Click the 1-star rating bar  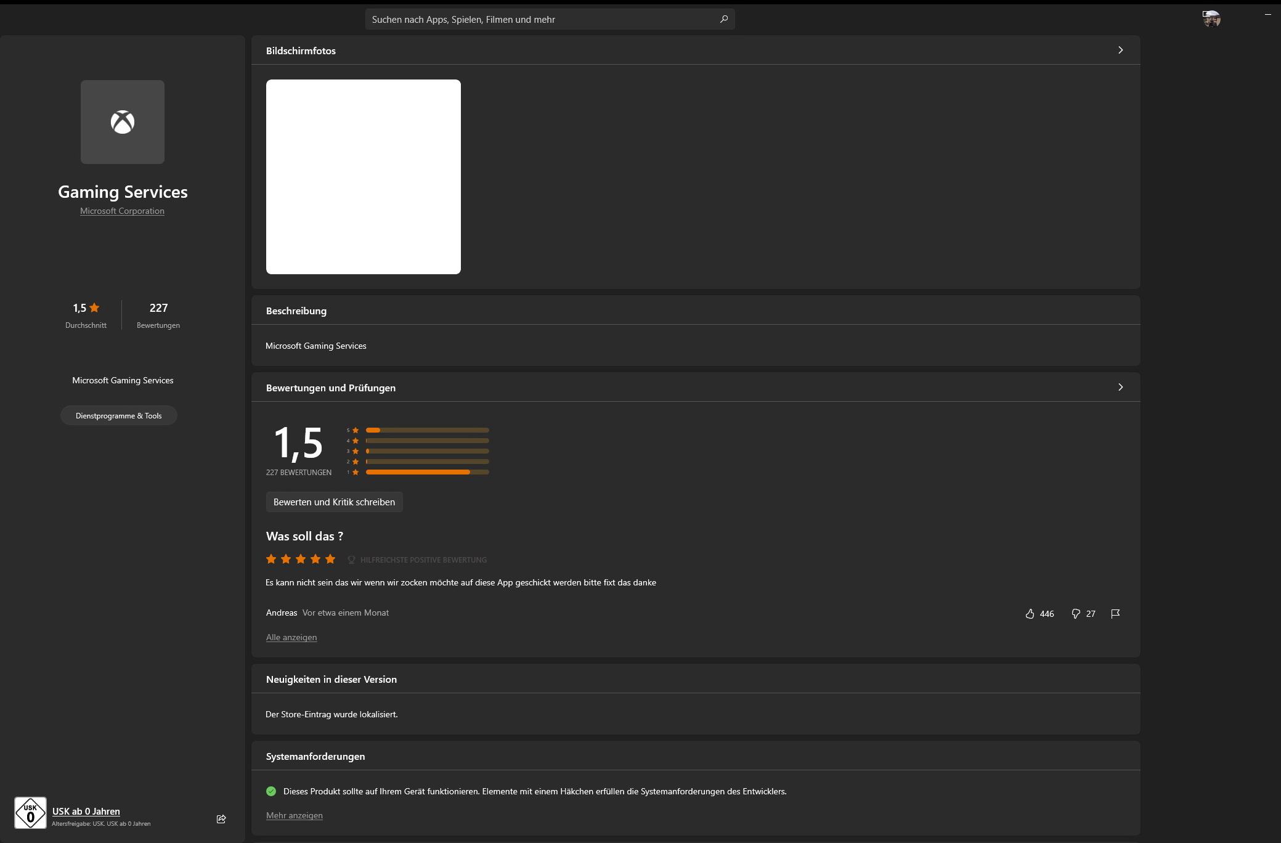pos(427,472)
